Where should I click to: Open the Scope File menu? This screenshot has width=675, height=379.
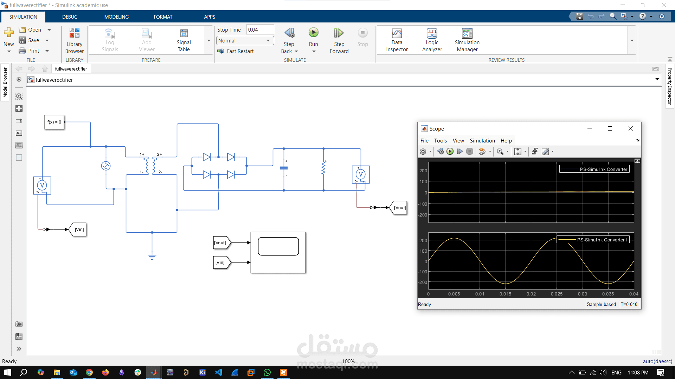pyautogui.click(x=424, y=141)
